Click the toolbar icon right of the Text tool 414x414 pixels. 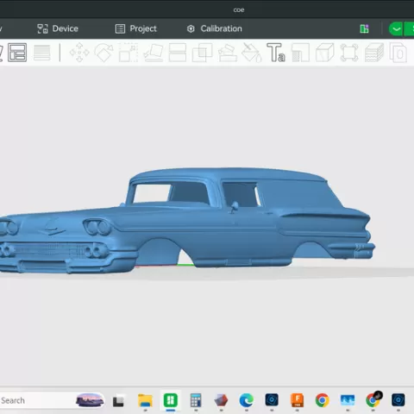pos(300,53)
